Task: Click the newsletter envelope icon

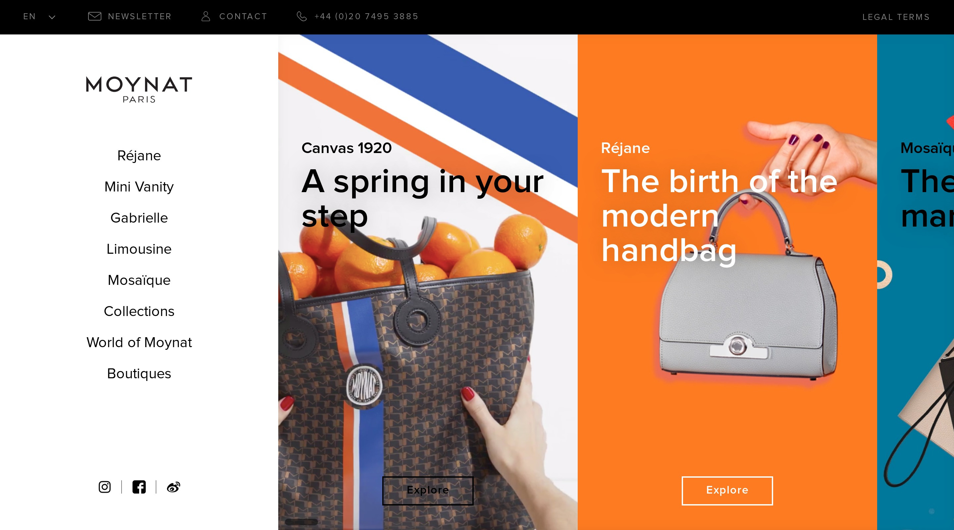Action: (95, 16)
